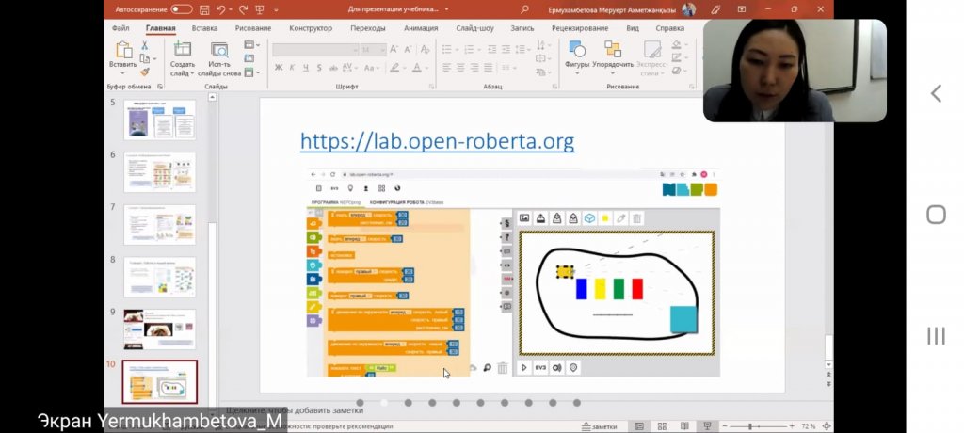Select slide 5 thumbnail
Image resolution: width=964 pixels, height=433 pixels.
point(160,120)
